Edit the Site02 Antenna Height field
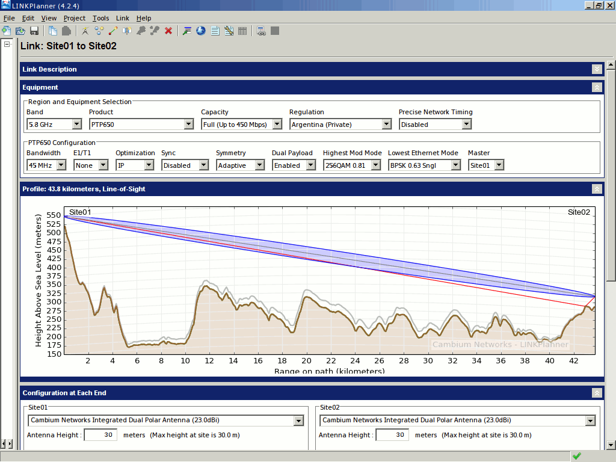Image resolution: width=616 pixels, height=462 pixels. 392,435
